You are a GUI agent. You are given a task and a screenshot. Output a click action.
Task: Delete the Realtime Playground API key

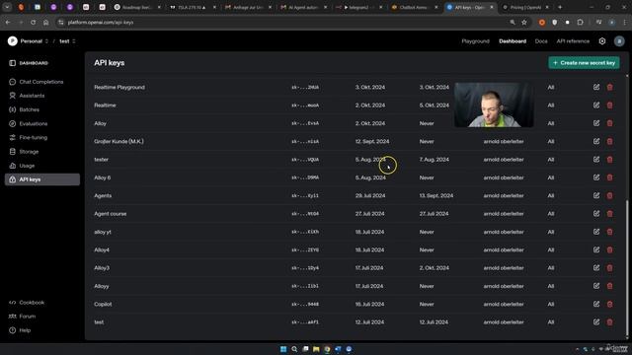[610, 87]
